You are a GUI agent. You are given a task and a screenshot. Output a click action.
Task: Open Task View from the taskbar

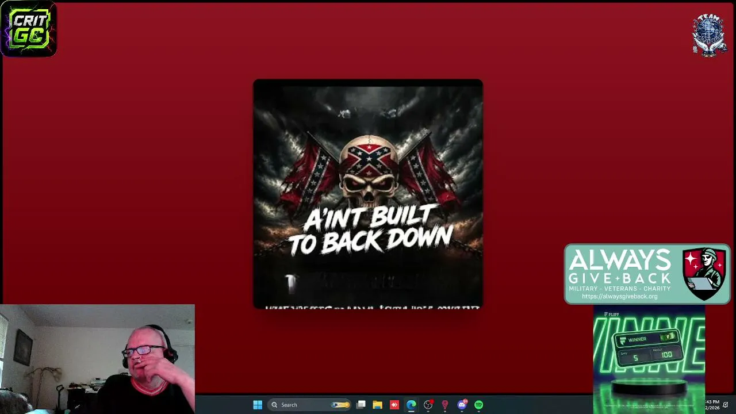tap(361, 405)
